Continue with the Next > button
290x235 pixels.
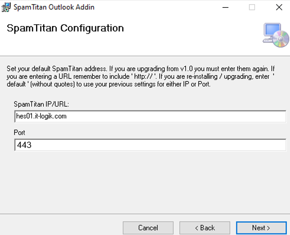tap(261, 228)
